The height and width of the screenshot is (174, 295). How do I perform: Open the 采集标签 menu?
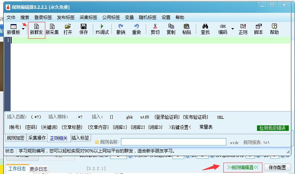point(88,17)
